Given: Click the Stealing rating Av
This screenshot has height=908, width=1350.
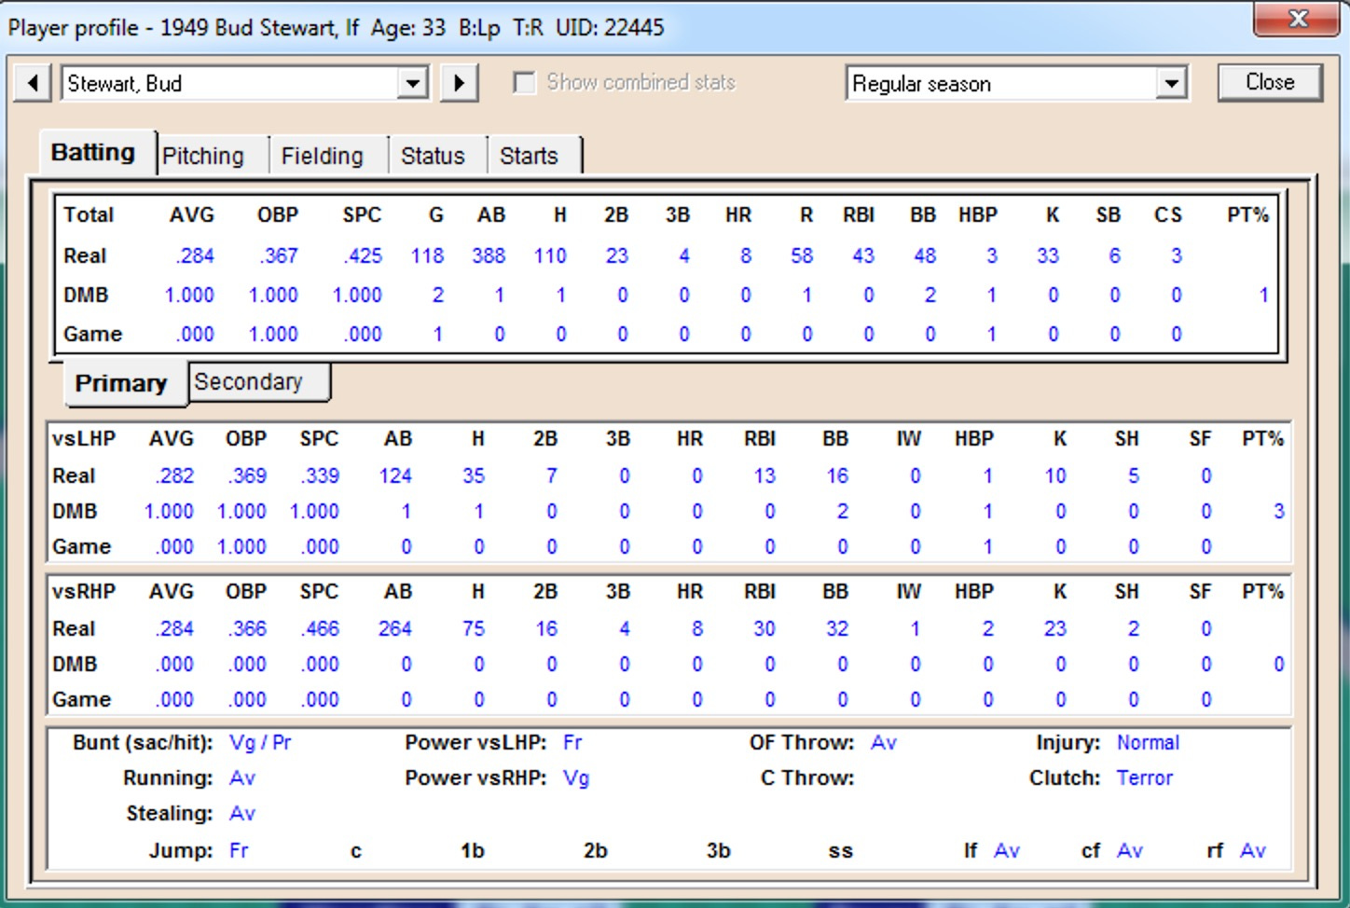Looking at the screenshot, I should pyautogui.click(x=242, y=813).
